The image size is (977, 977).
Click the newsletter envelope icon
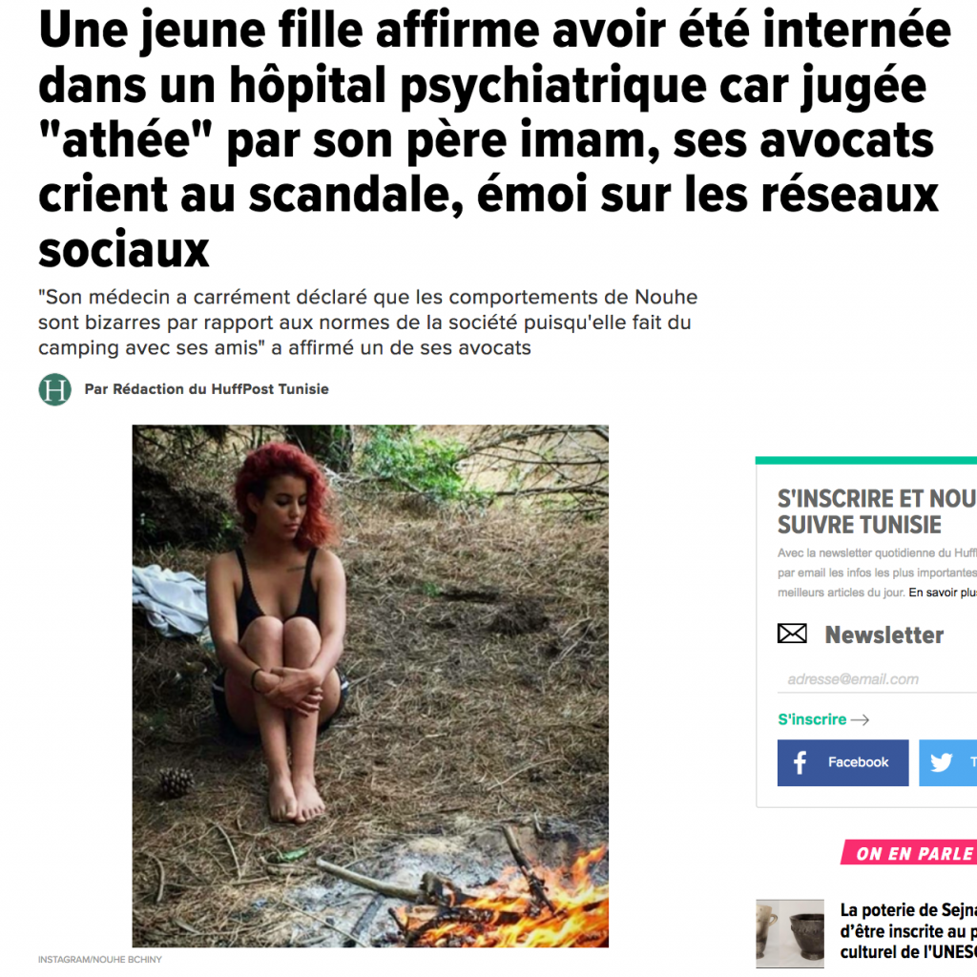tap(792, 634)
